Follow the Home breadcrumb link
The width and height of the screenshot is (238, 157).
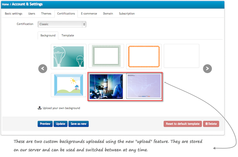(5, 4)
